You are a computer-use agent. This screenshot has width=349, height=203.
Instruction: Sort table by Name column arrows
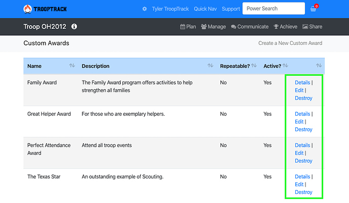72,66
